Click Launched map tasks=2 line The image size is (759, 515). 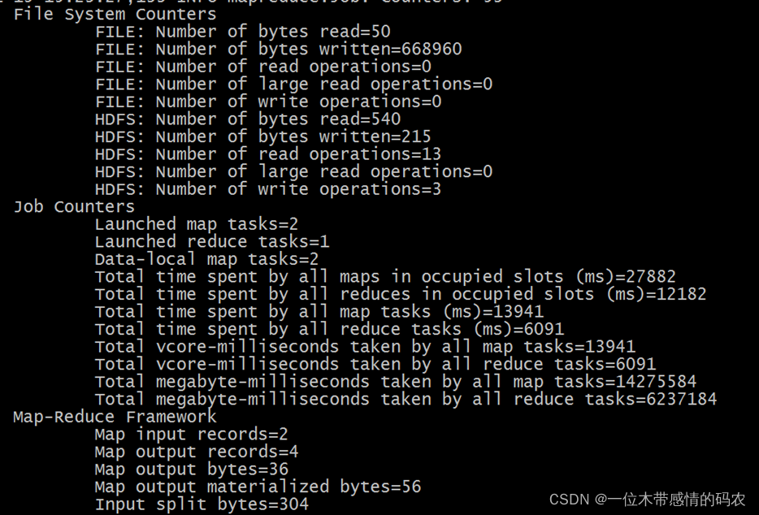tap(197, 224)
